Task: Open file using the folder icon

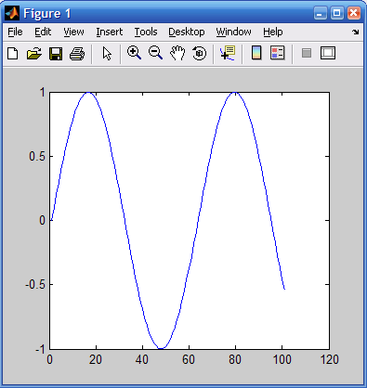Action: coord(34,54)
